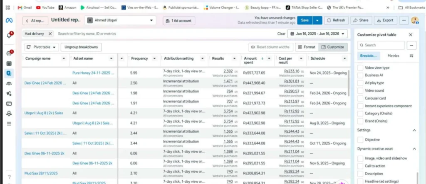Open the All tools hamburger menu
Screen dimensions: 426x184
[9, 123]
